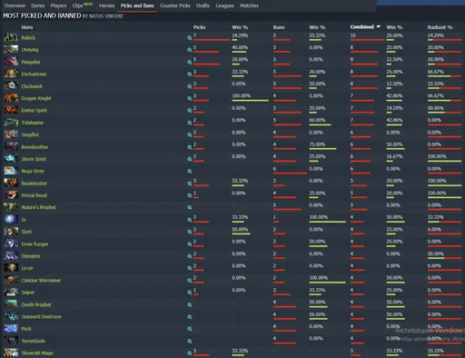Click the magnifier icon next to Skywrath Mage

(190, 353)
